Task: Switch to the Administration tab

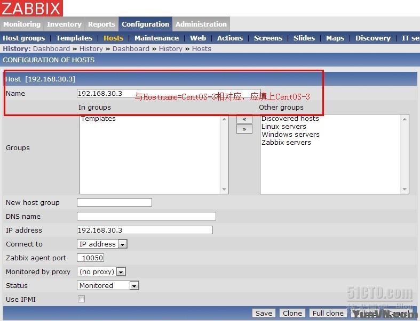Action: click(x=201, y=24)
